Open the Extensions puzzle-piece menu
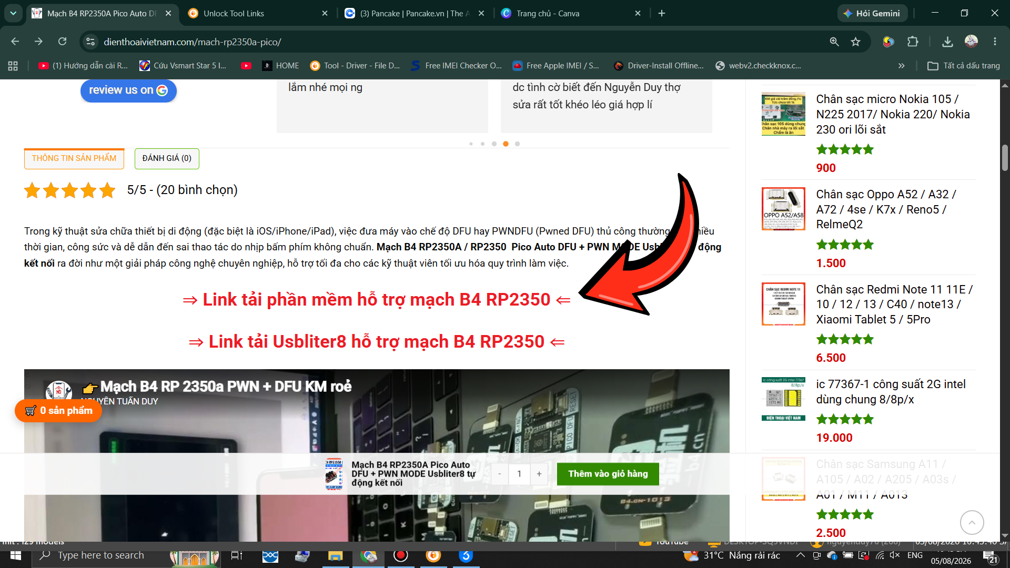 (x=913, y=42)
